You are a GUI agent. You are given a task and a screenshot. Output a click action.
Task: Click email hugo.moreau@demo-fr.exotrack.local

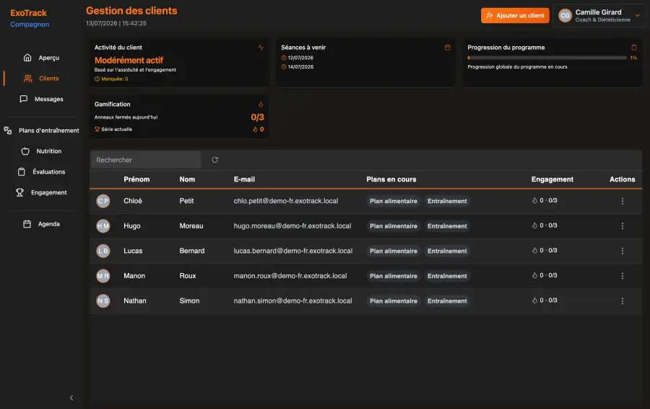coord(292,225)
